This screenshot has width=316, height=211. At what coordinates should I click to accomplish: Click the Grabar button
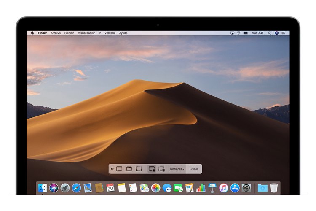coord(194,169)
